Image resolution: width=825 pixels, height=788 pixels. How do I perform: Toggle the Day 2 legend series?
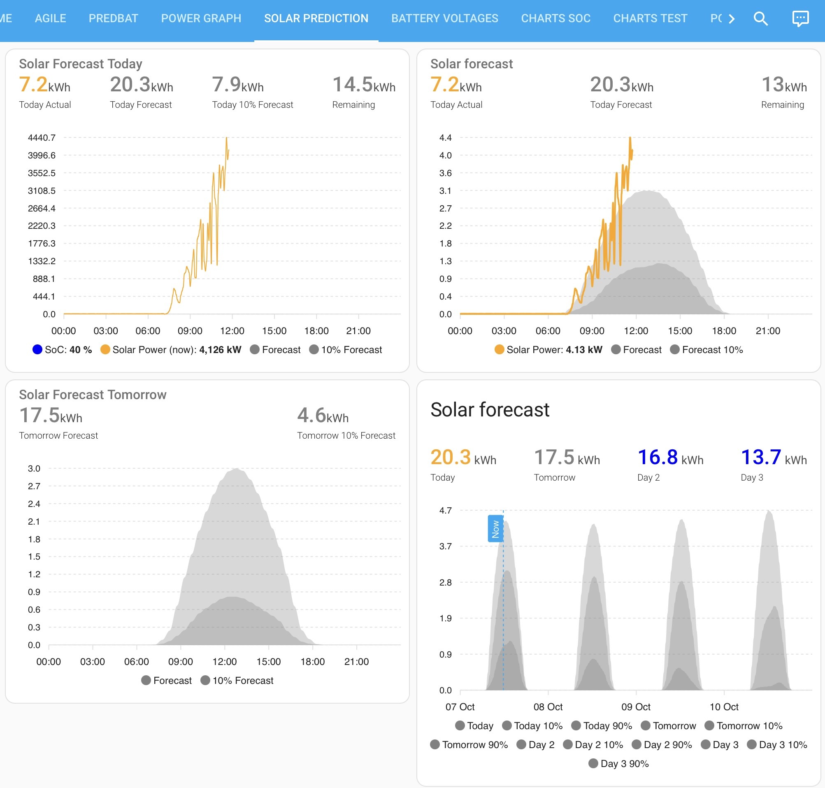point(535,744)
